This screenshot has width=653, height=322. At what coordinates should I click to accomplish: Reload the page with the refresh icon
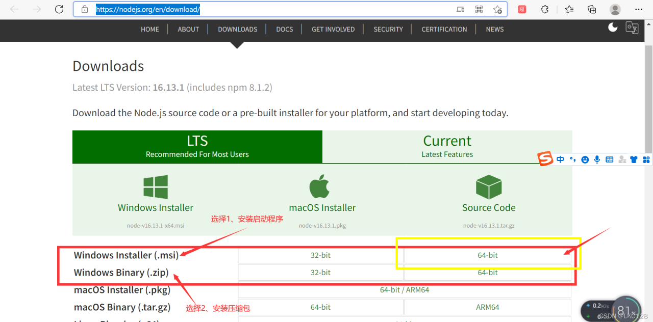(x=59, y=9)
